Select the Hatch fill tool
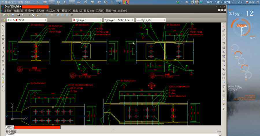This screenshot has height=136, width=260. 3,74
